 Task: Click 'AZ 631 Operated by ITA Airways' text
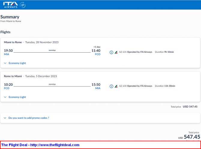136,52
